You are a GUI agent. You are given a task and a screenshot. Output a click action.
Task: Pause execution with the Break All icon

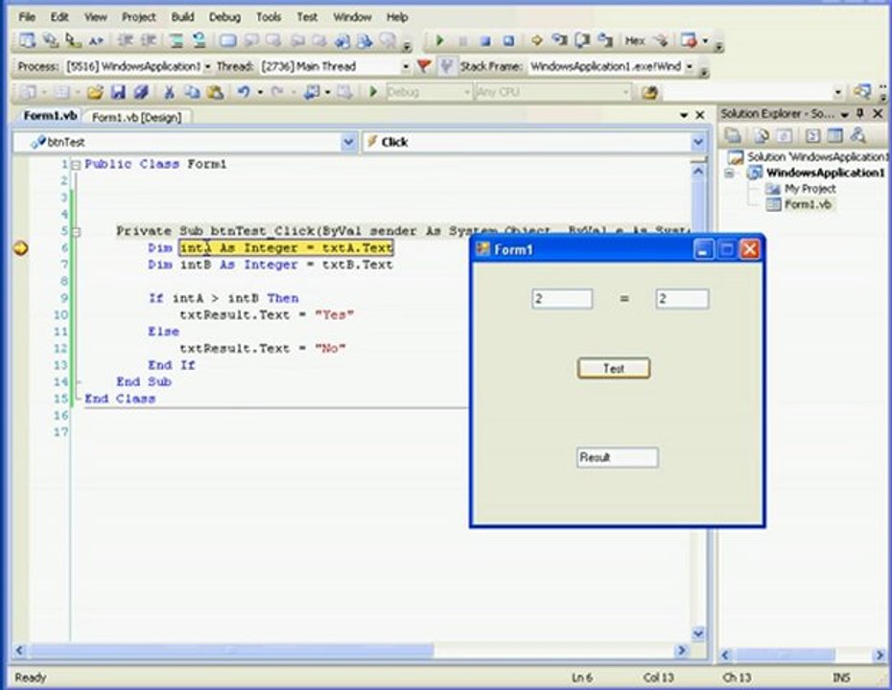point(462,41)
